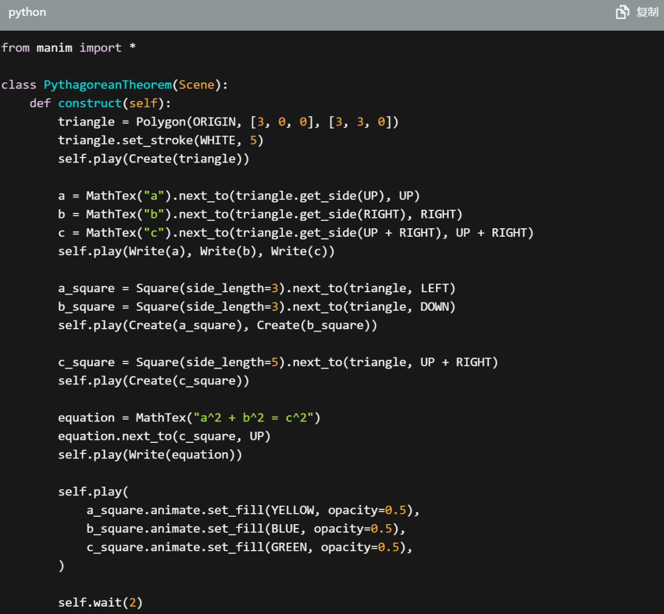The width and height of the screenshot is (664, 614).
Task: Click LEFT in the a_square line
Action: tap(435, 288)
